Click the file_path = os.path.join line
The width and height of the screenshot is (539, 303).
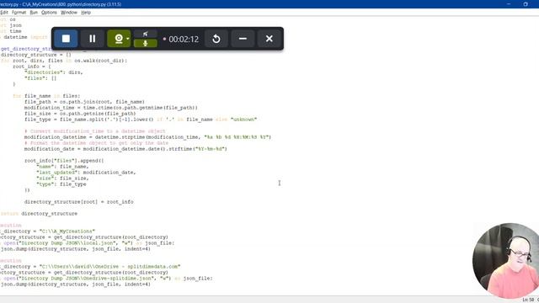click(84, 102)
